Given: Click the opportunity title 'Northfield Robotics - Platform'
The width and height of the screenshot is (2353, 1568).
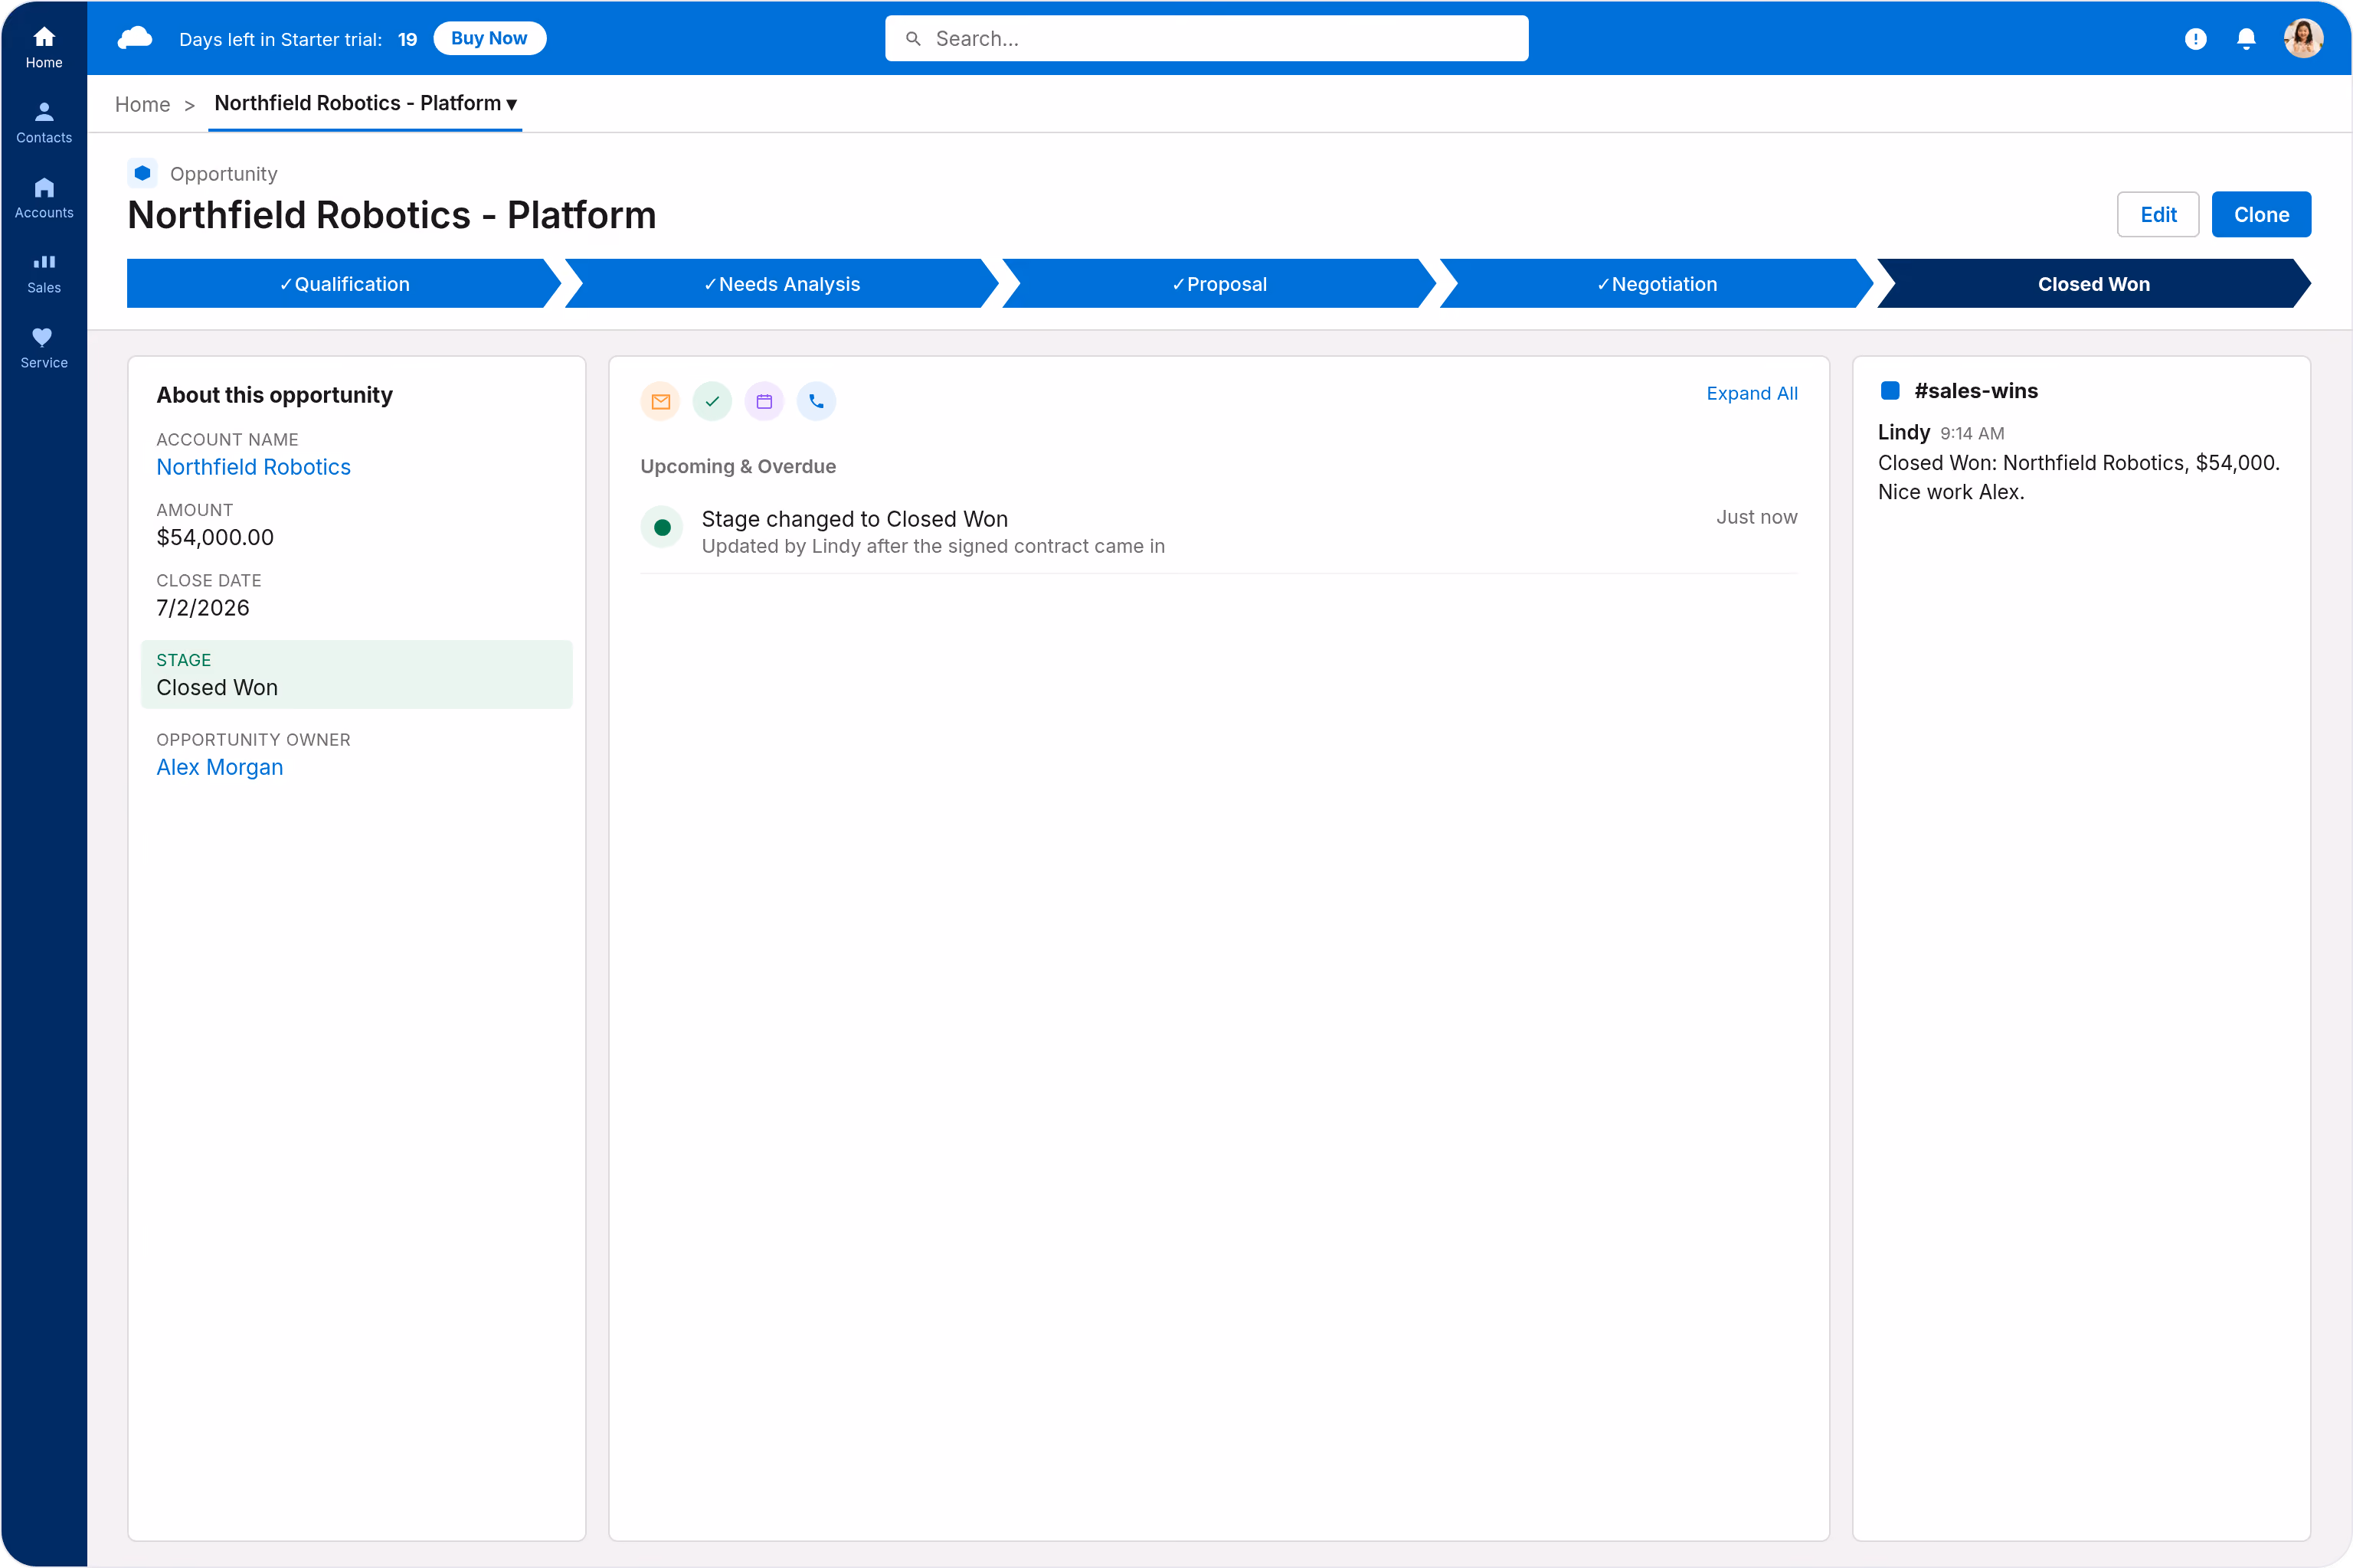Looking at the screenshot, I should click(x=392, y=215).
